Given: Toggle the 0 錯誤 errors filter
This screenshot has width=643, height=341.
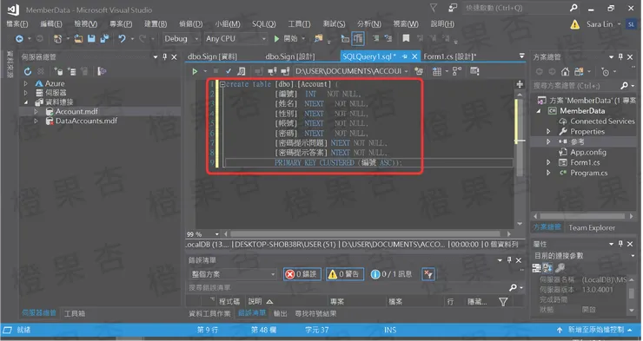Looking at the screenshot, I should (302, 274).
